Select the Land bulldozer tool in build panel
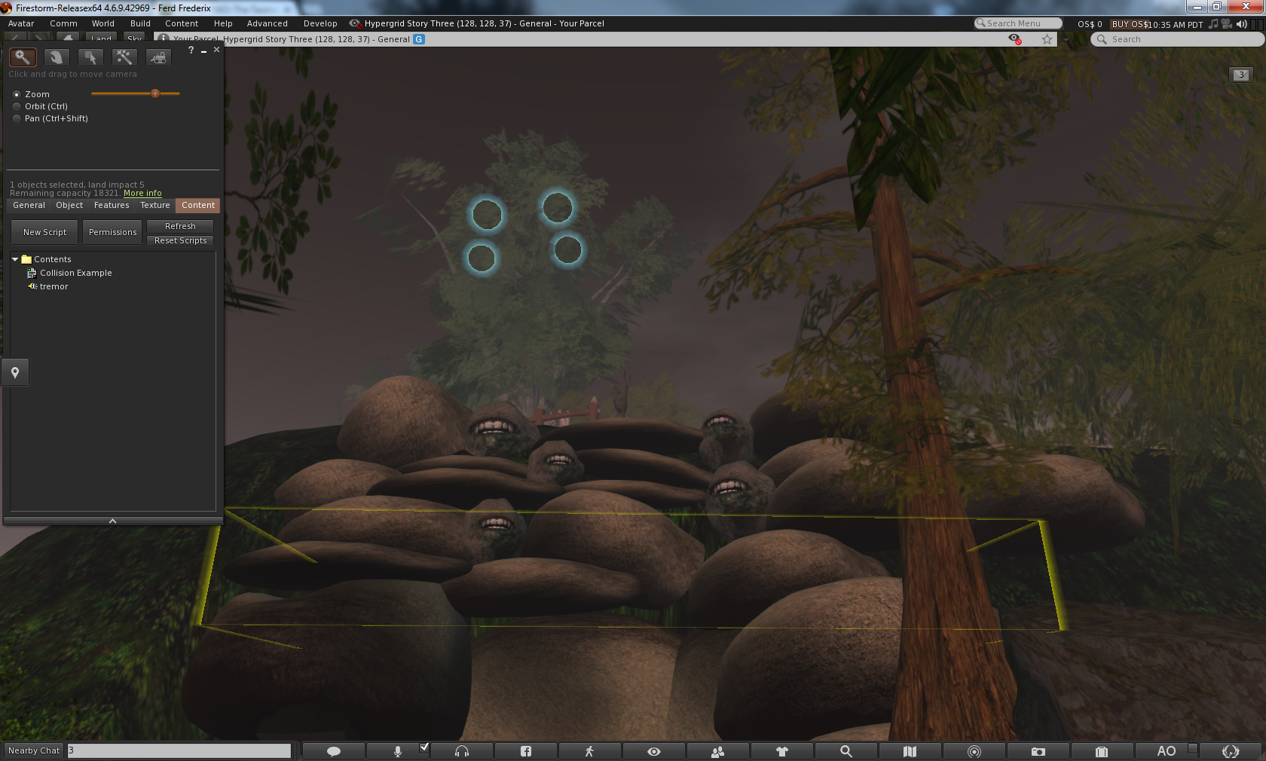This screenshot has width=1266, height=761. click(158, 57)
